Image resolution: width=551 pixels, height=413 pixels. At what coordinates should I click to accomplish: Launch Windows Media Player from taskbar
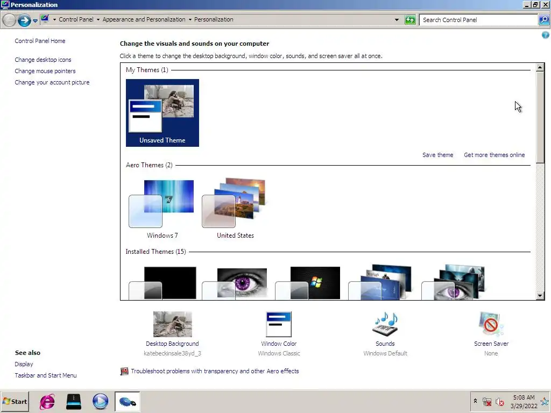pos(101,401)
